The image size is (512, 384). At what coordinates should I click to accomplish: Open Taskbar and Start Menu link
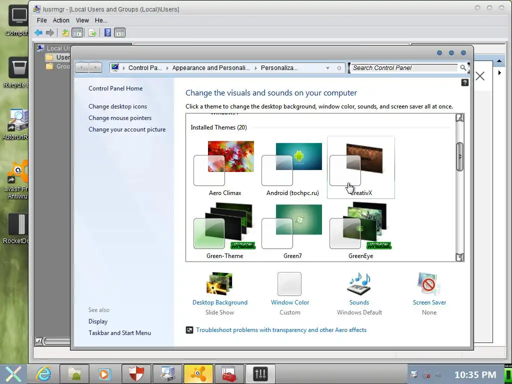point(119,333)
